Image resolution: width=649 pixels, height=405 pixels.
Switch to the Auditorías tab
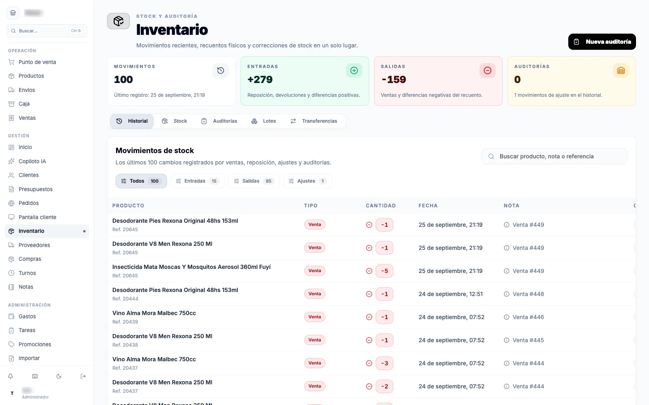(219, 121)
